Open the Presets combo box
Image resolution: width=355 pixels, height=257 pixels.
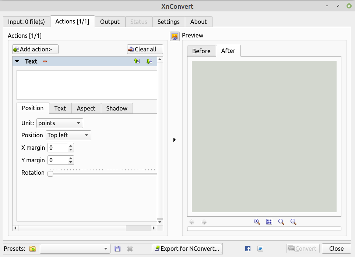[75, 249]
